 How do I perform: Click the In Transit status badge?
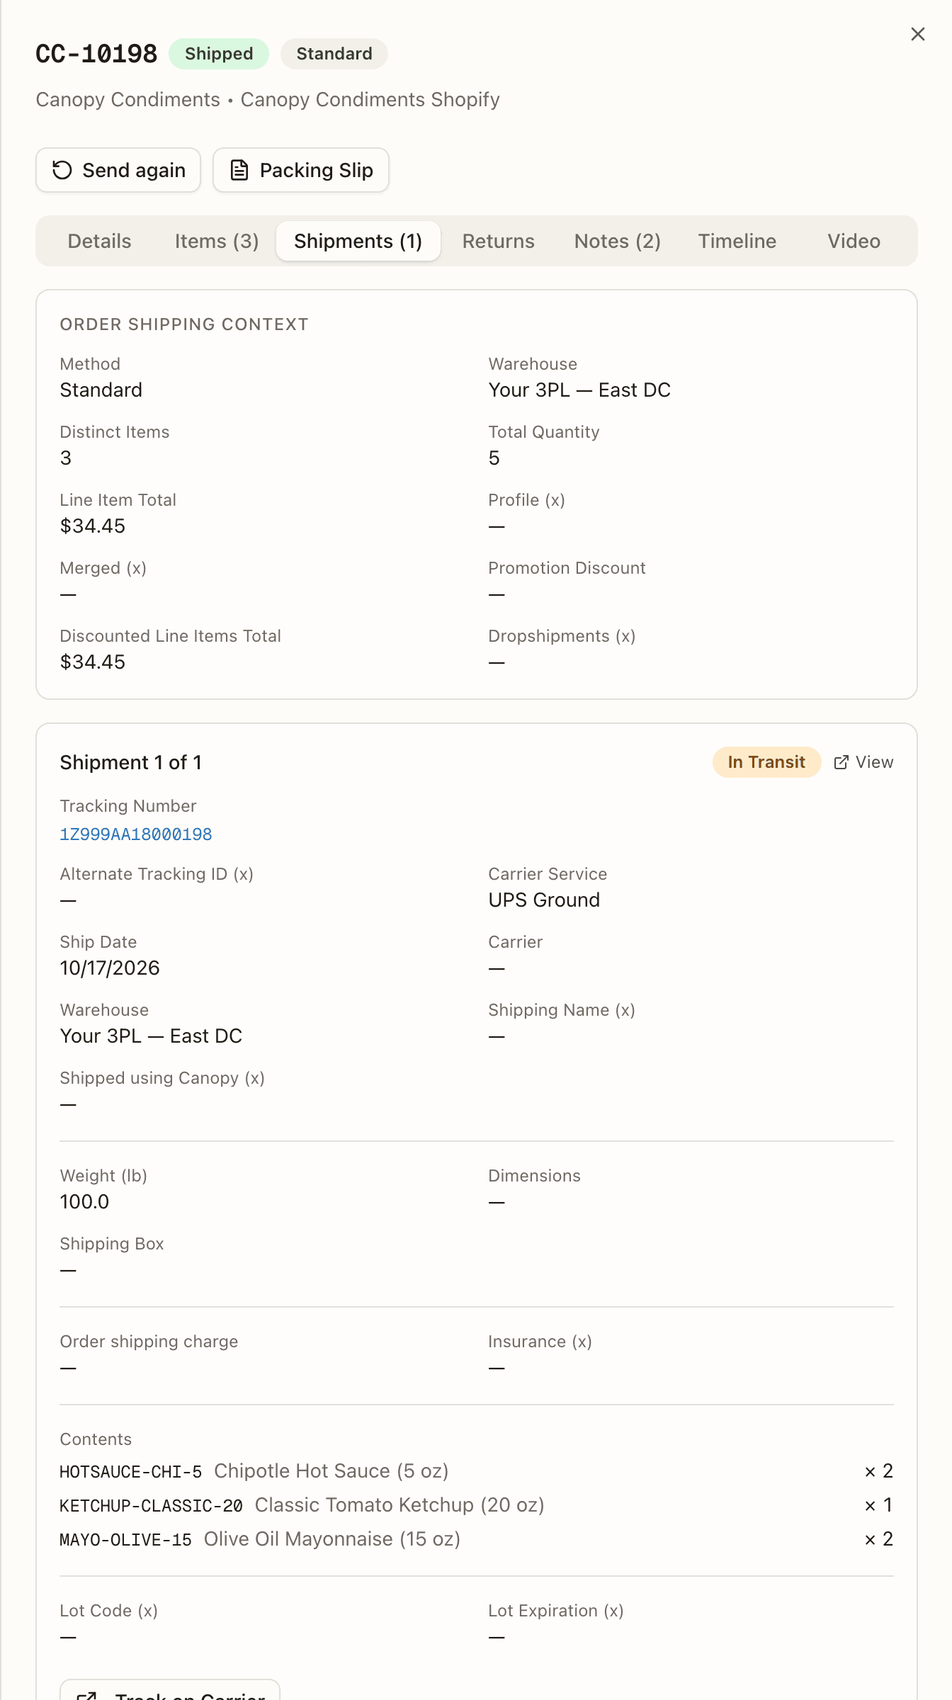point(766,762)
